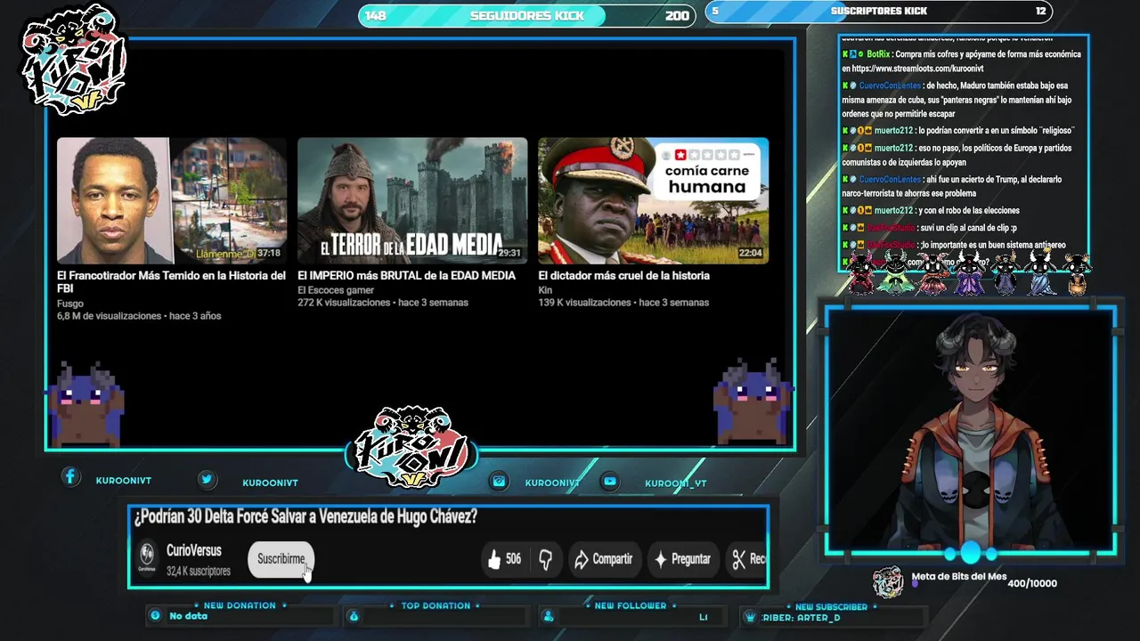Click title El IMPERIO más BRUTAL de la EDAD MEDIA
This screenshot has height=641, width=1140.
pos(406,276)
